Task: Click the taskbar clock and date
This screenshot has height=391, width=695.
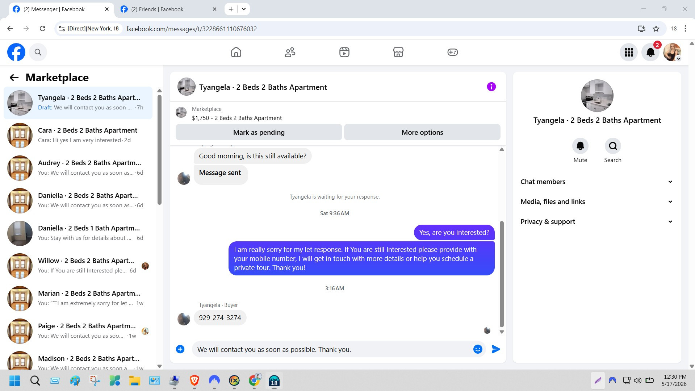Action: (x=674, y=380)
